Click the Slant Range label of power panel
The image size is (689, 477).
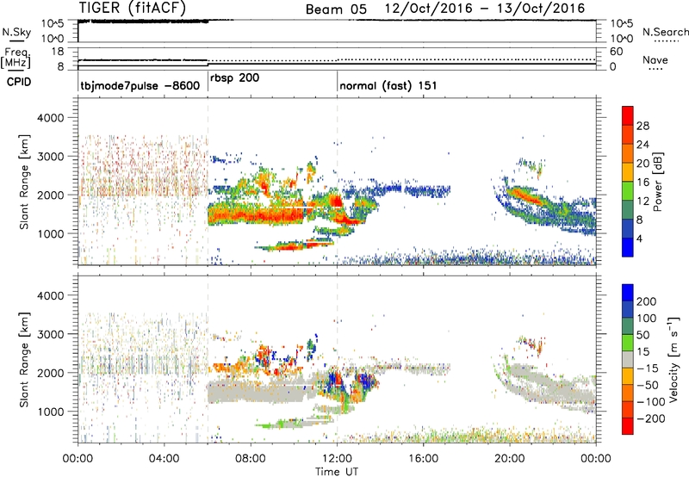(x=24, y=182)
